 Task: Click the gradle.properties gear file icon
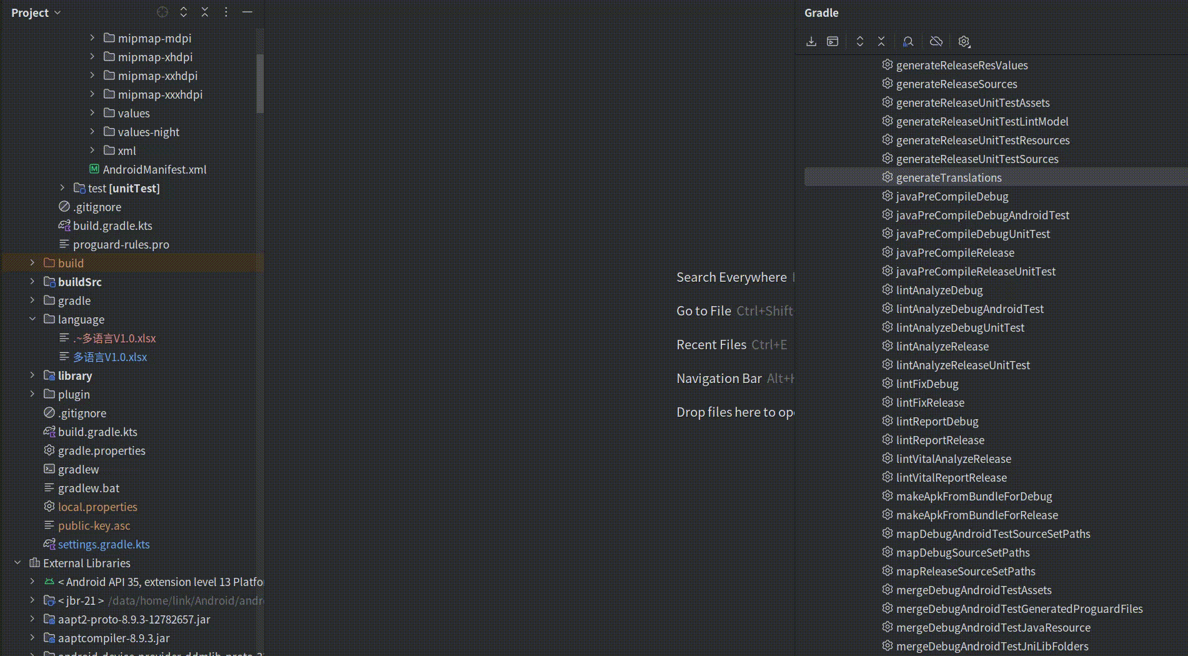coord(49,450)
